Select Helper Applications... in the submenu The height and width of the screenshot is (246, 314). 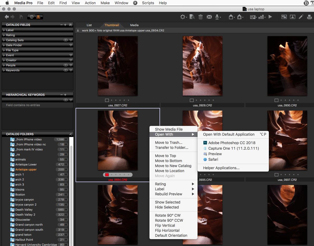pyautogui.click(x=221, y=168)
